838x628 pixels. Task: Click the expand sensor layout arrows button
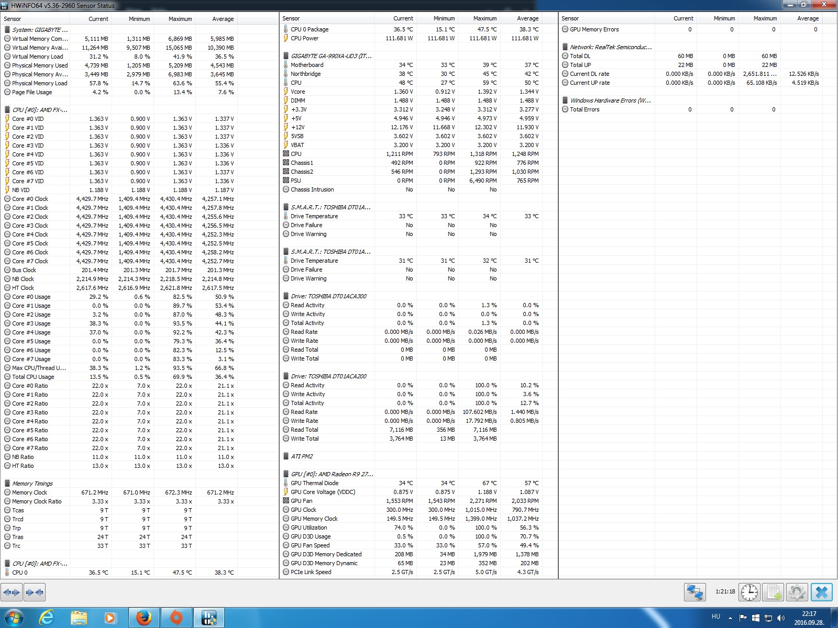click(x=12, y=592)
